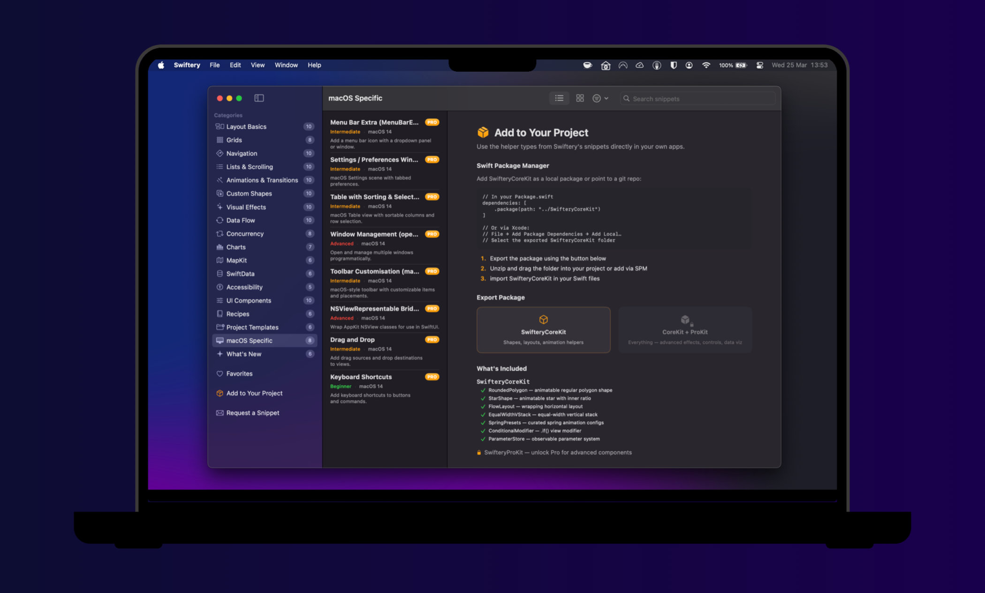
Task: Select Data Flow category icon
Action: [x=220, y=220]
